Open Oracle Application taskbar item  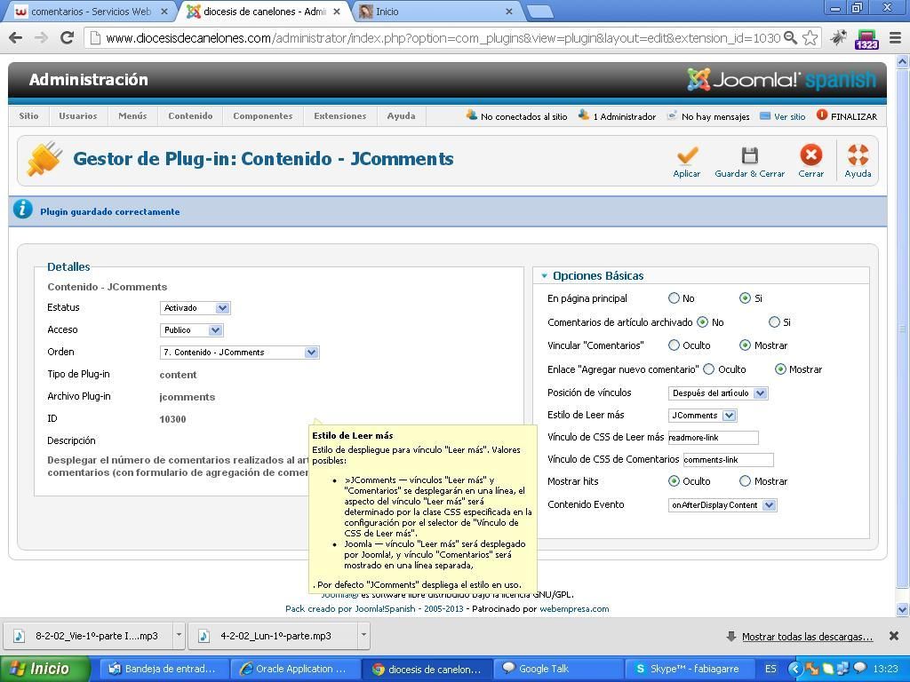coord(295,669)
